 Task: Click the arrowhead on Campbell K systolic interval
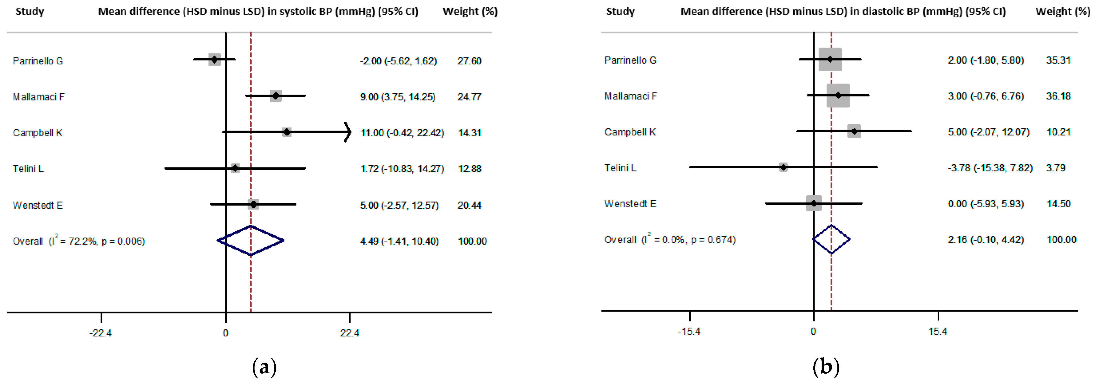pyautogui.click(x=348, y=132)
